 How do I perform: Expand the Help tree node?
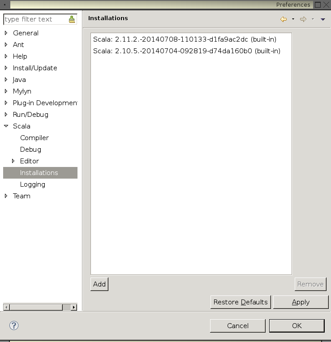pyautogui.click(x=6, y=56)
